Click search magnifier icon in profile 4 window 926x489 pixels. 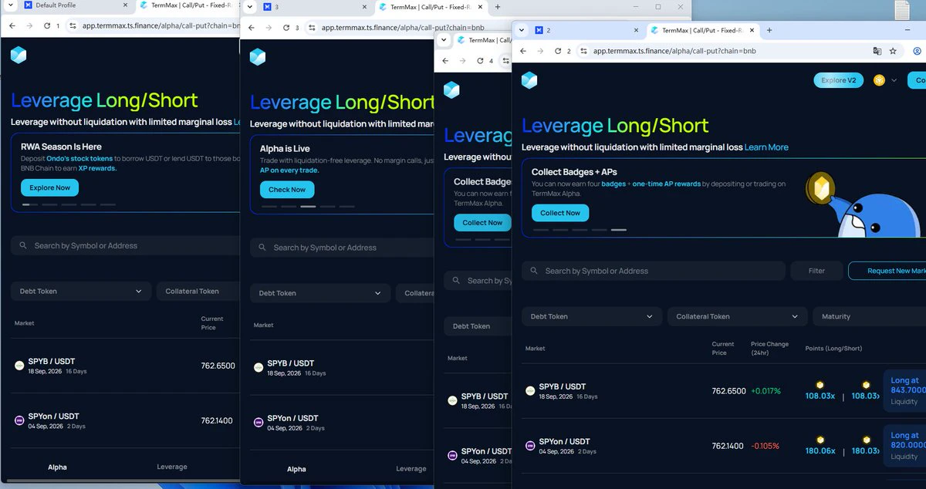point(457,281)
